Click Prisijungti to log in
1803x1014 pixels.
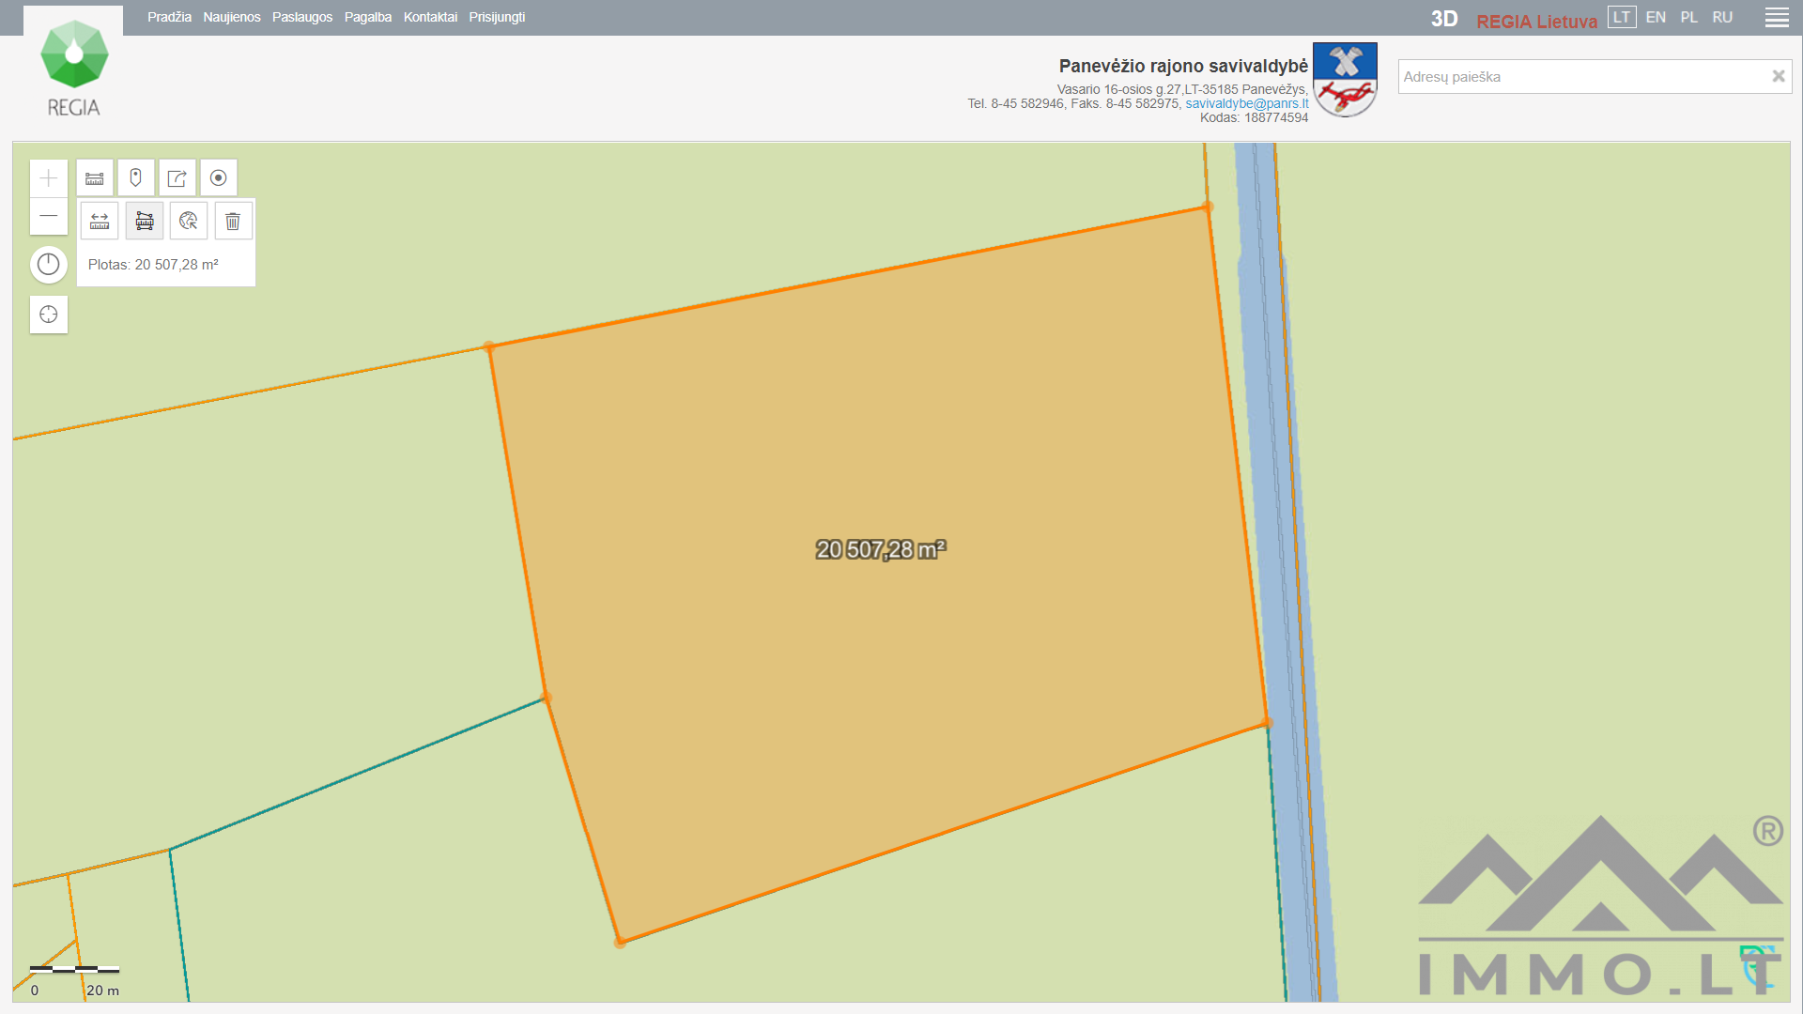click(x=497, y=17)
